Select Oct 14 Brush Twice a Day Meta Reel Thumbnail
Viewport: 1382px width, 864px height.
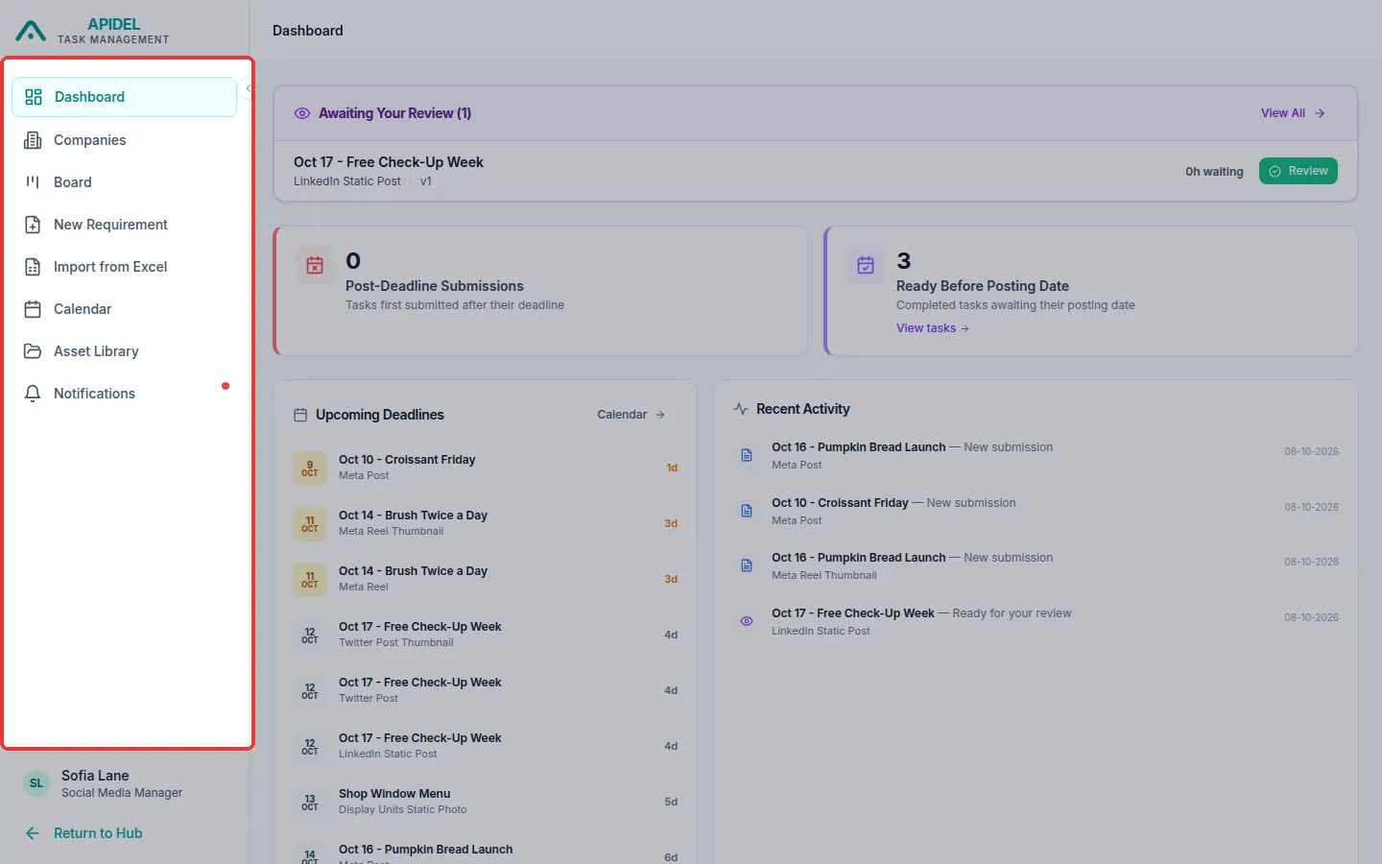pos(485,524)
